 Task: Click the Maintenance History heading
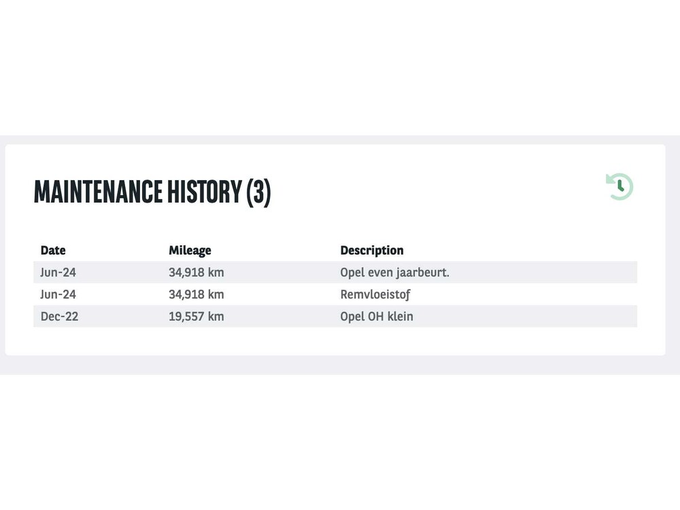coord(152,192)
